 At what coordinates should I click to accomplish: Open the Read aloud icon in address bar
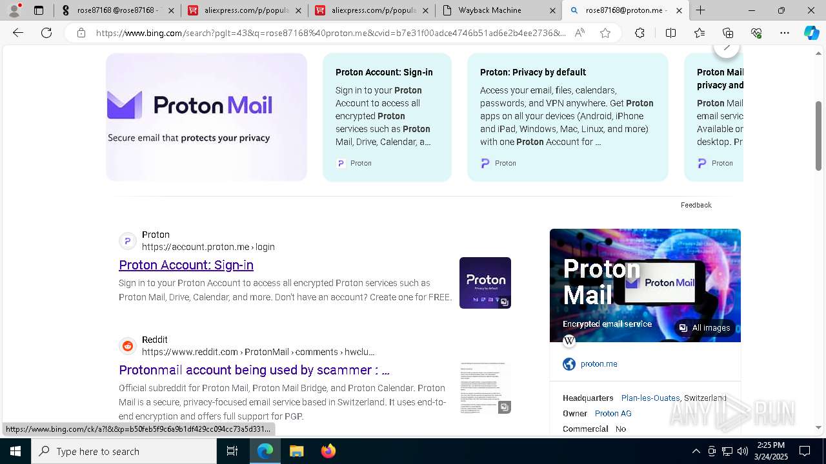(x=579, y=33)
